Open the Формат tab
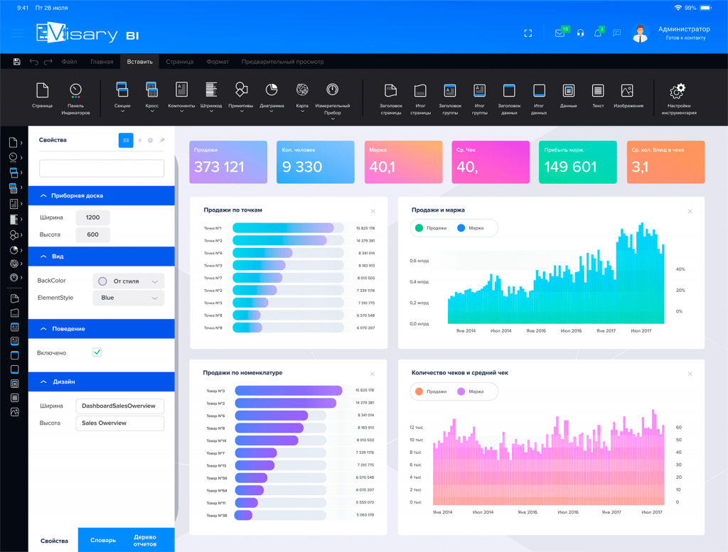 pos(218,62)
